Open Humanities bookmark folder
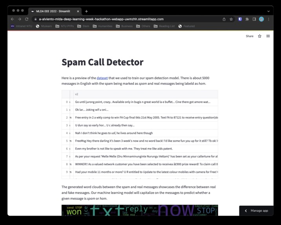281x225 pixels. 102,26
